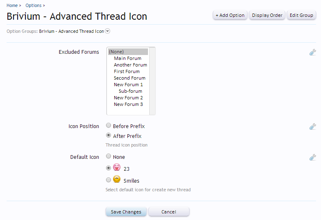Click Edit Group button

tap(301, 15)
